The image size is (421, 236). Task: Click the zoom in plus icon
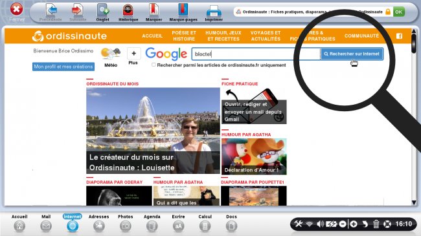pyautogui.click(x=354, y=224)
